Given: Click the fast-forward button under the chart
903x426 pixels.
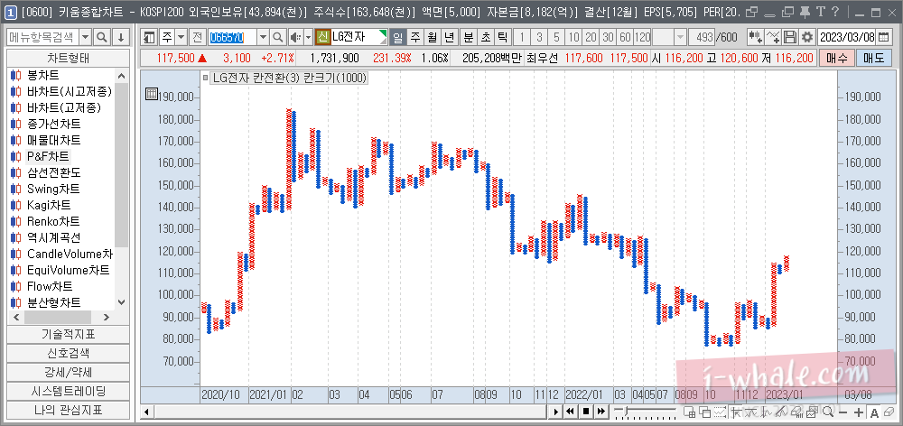Looking at the screenshot, I should pyautogui.click(x=601, y=412).
